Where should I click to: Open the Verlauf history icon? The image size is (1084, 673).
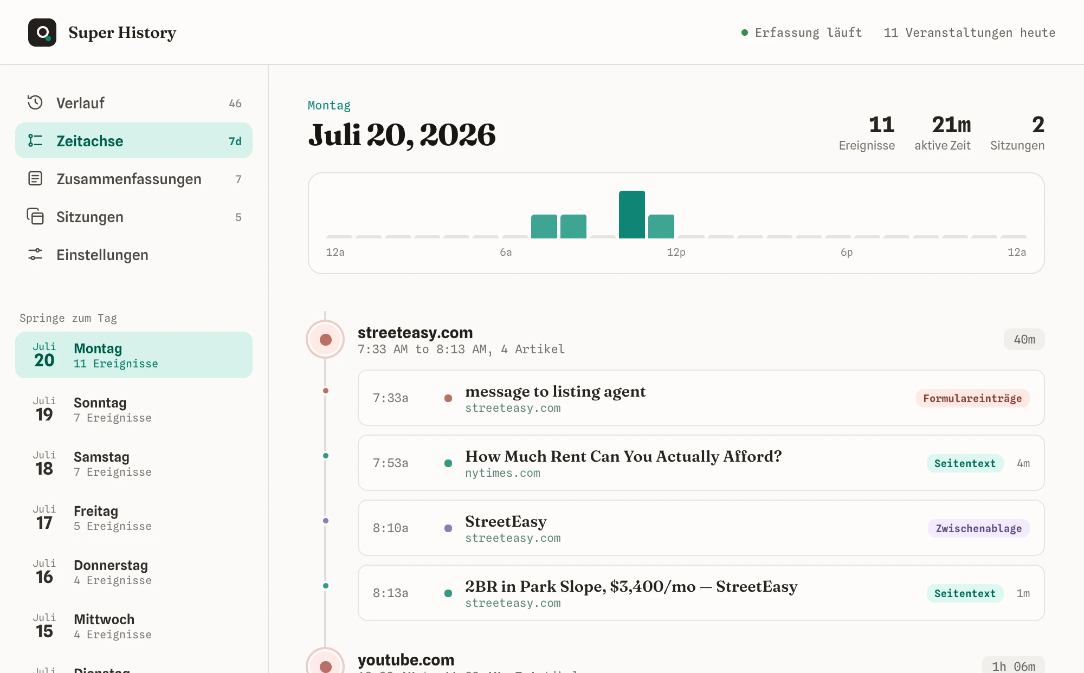coord(35,102)
